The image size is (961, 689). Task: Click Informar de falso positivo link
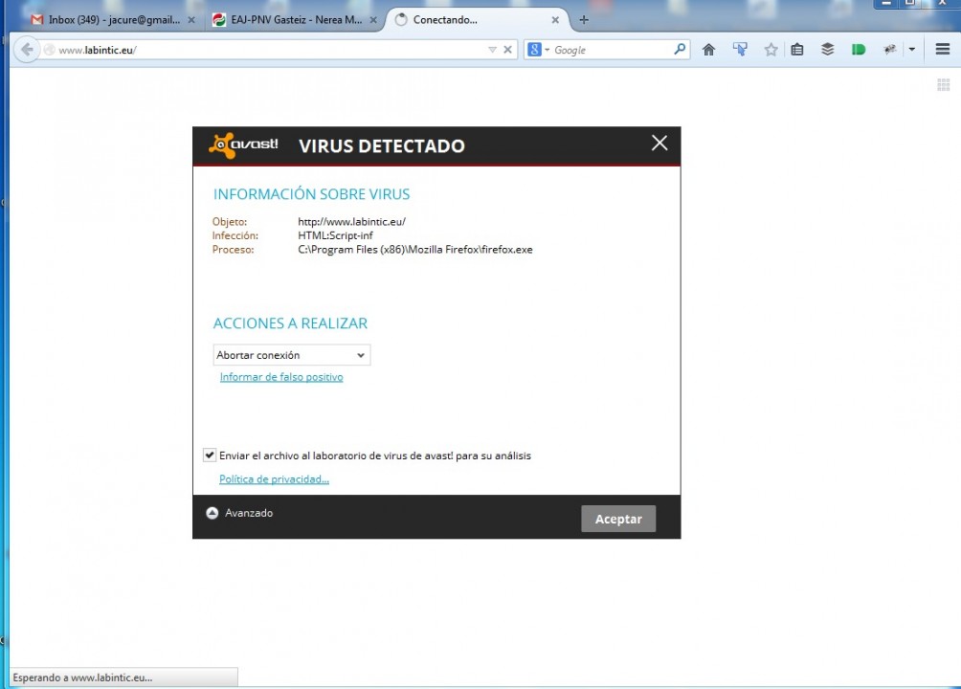[281, 377]
